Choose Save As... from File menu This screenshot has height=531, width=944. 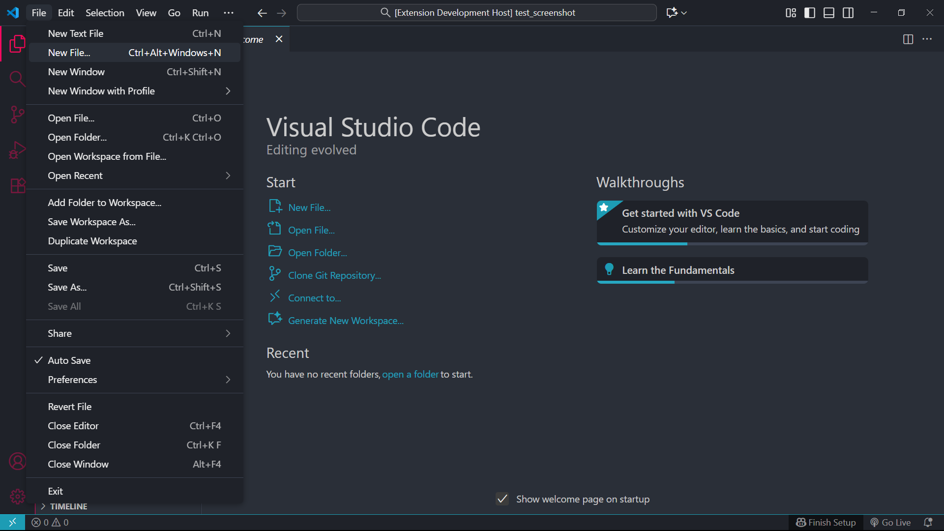[67, 287]
